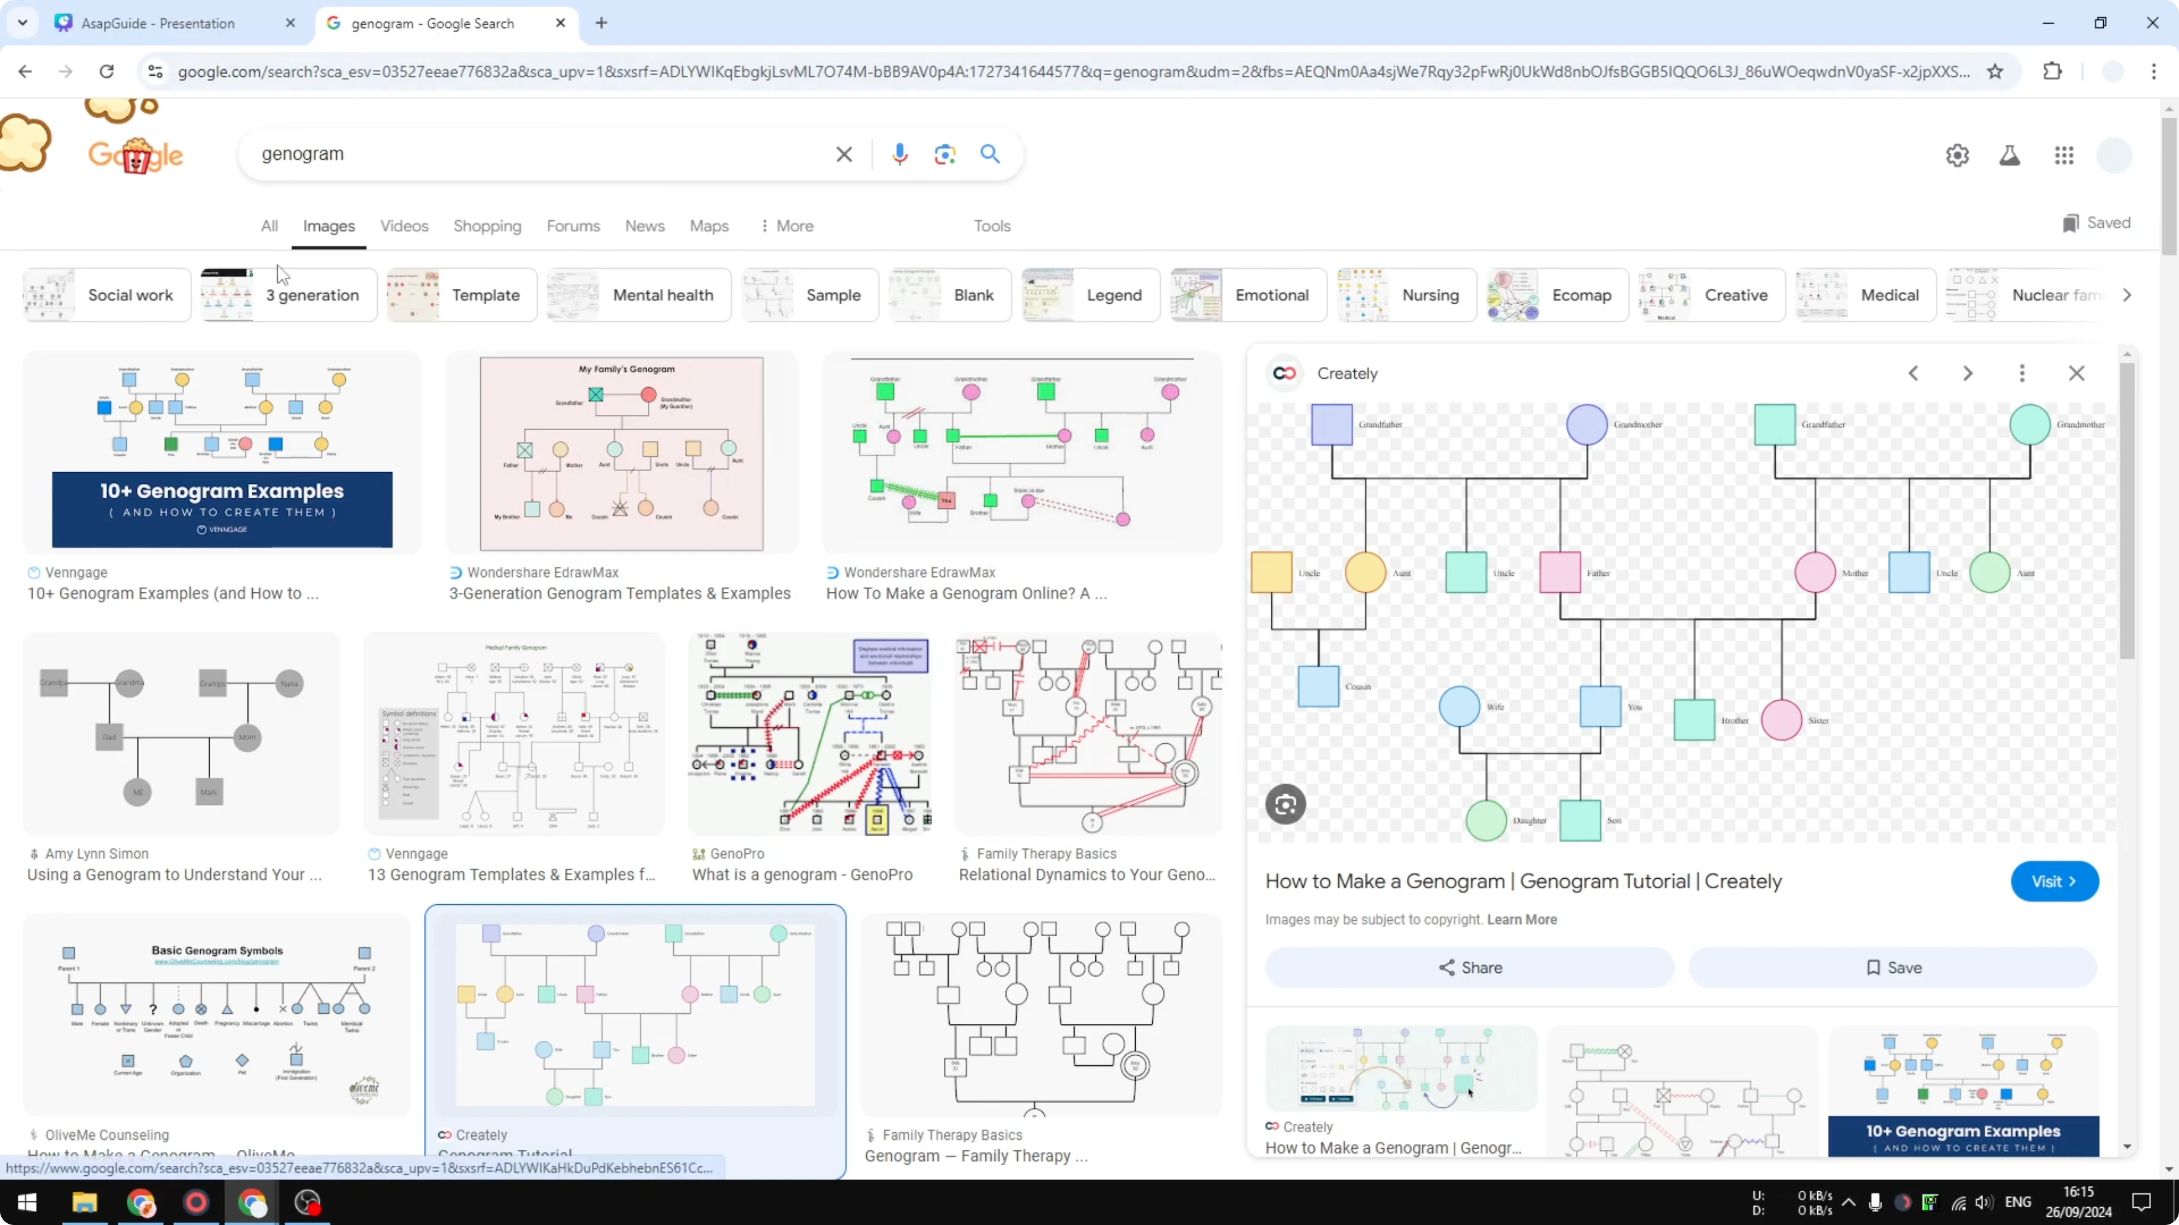2179x1225 pixels.
Task: Select the Legend filter chip
Action: coord(1090,295)
